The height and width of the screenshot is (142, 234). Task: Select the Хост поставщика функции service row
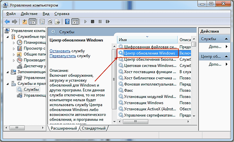154,72
